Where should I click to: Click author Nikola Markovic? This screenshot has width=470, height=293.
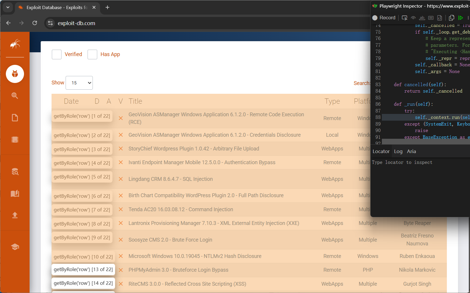pos(417,270)
